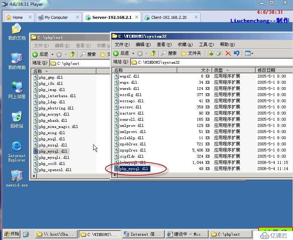This screenshot has height=240, width=293.
Task: Go up one level in php\ext window
Action: point(72,54)
